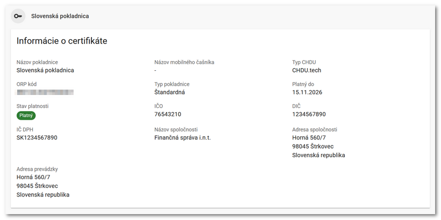Select Slovenská pokladnica value under Názov pokladnice
Screen dimensions: 441x220
click(x=45, y=70)
